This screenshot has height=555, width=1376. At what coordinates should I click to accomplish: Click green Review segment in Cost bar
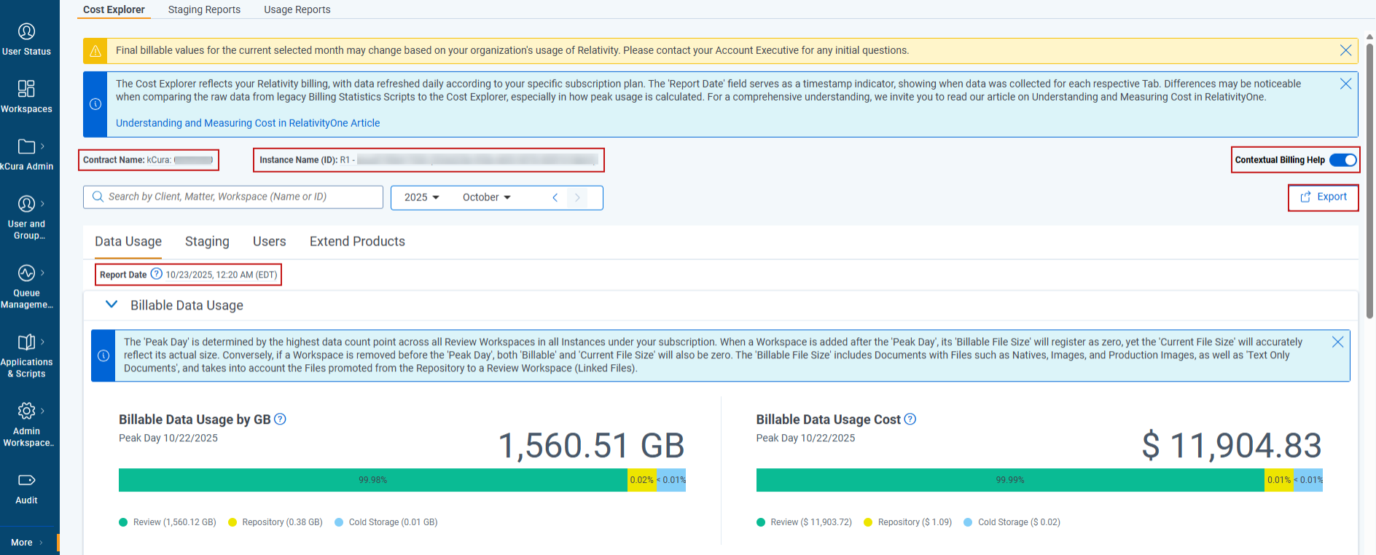1010,480
